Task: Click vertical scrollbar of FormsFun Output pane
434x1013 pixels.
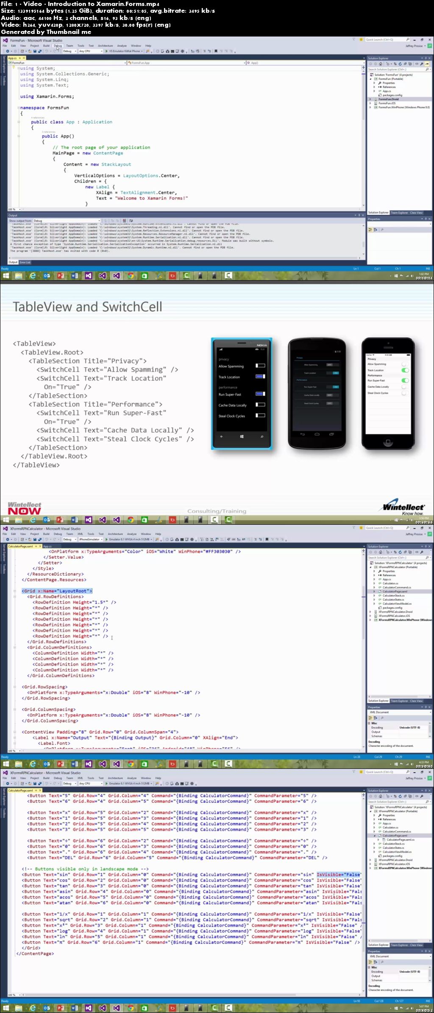Action: [363, 239]
